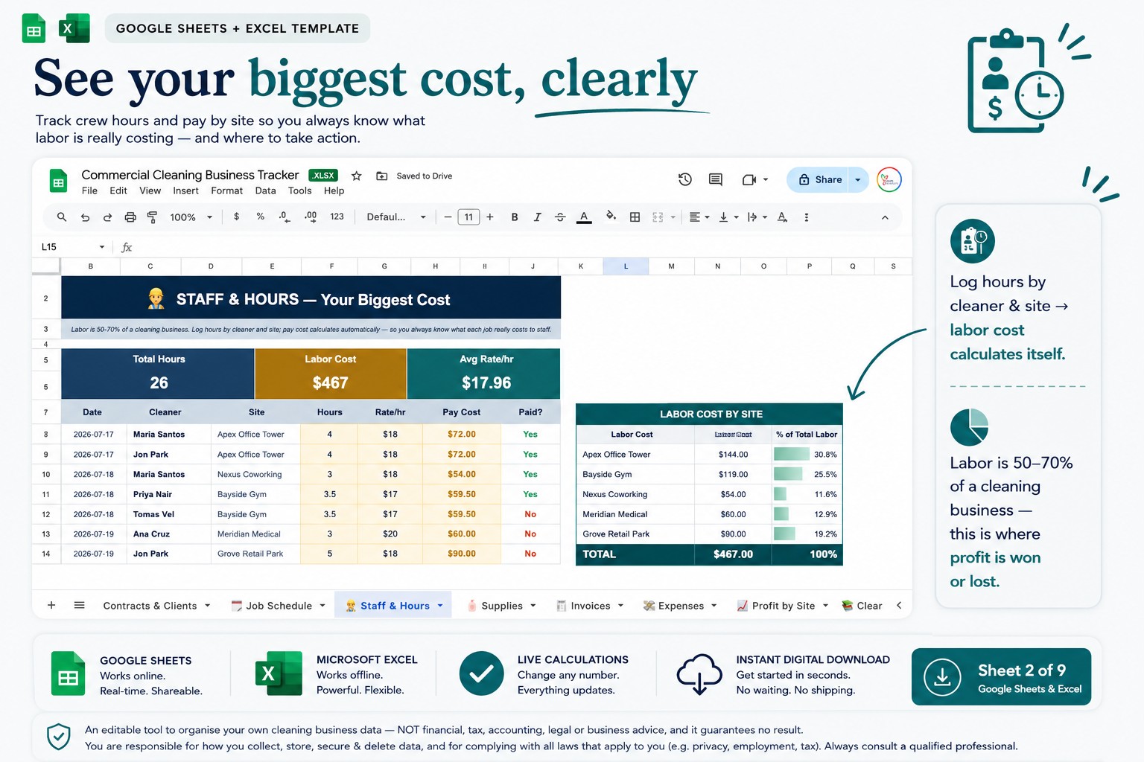Toggle strikethrough formatting

point(560,217)
